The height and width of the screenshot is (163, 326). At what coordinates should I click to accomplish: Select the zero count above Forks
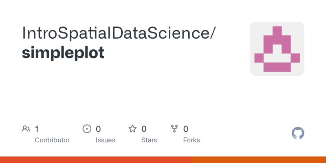coord(186,129)
